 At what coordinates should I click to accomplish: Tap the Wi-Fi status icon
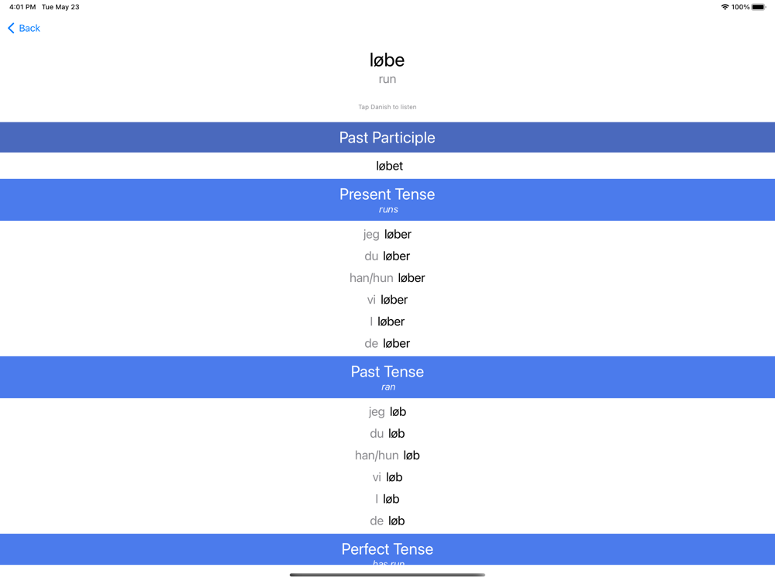click(x=725, y=7)
